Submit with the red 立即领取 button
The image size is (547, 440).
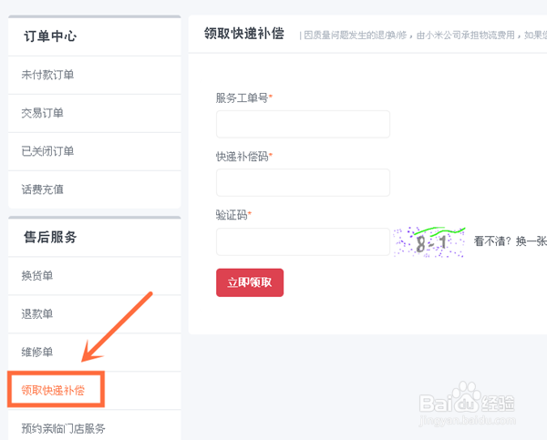pos(250,282)
